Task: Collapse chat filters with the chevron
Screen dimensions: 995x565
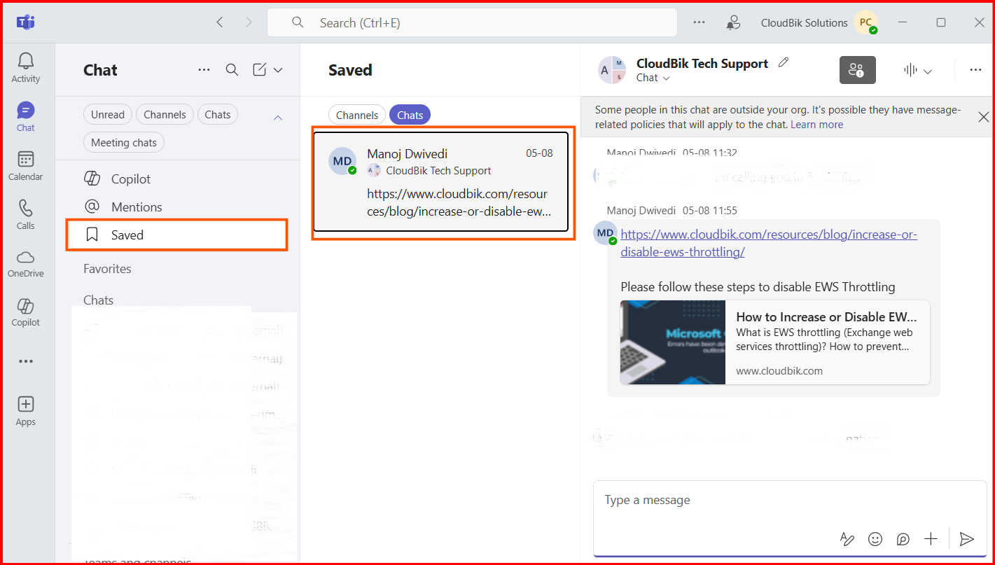Action: click(277, 117)
